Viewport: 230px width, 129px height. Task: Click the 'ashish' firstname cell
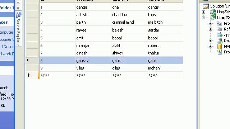tap(93, 15)
